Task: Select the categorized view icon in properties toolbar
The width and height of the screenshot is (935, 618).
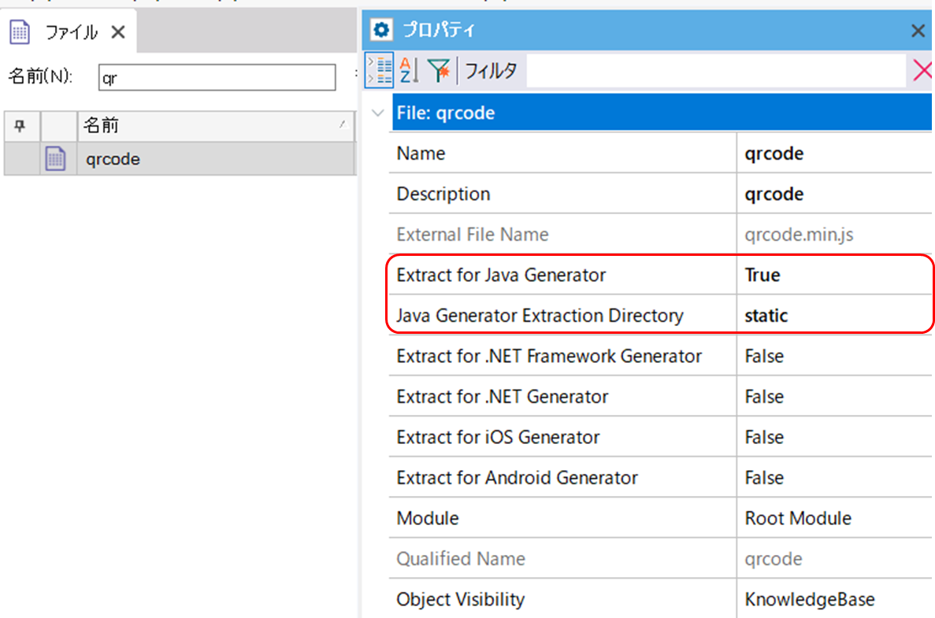Action: tap(380, 70)
